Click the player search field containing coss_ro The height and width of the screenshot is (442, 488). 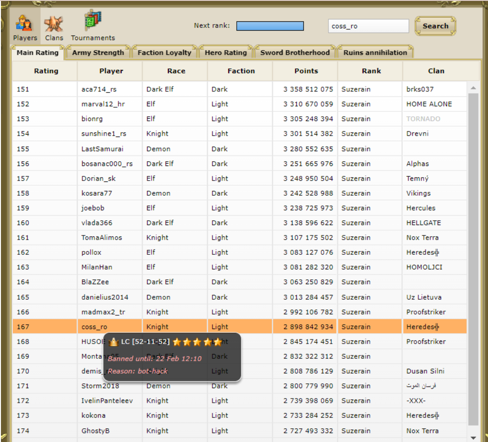click(368, 26)
